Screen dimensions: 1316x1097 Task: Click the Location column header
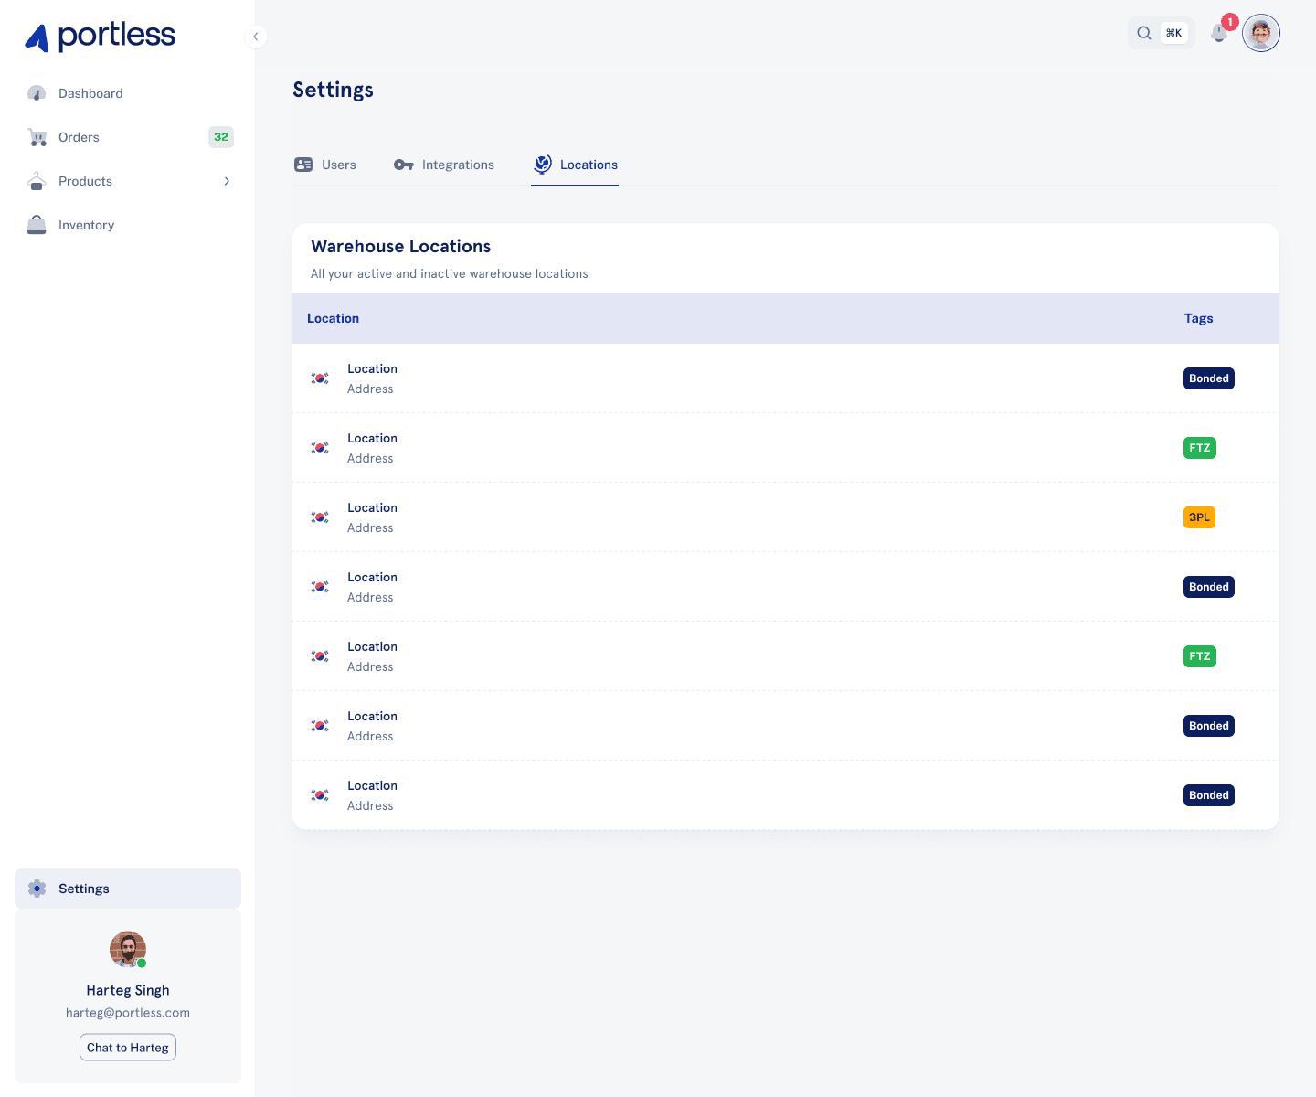coord(333,318)
